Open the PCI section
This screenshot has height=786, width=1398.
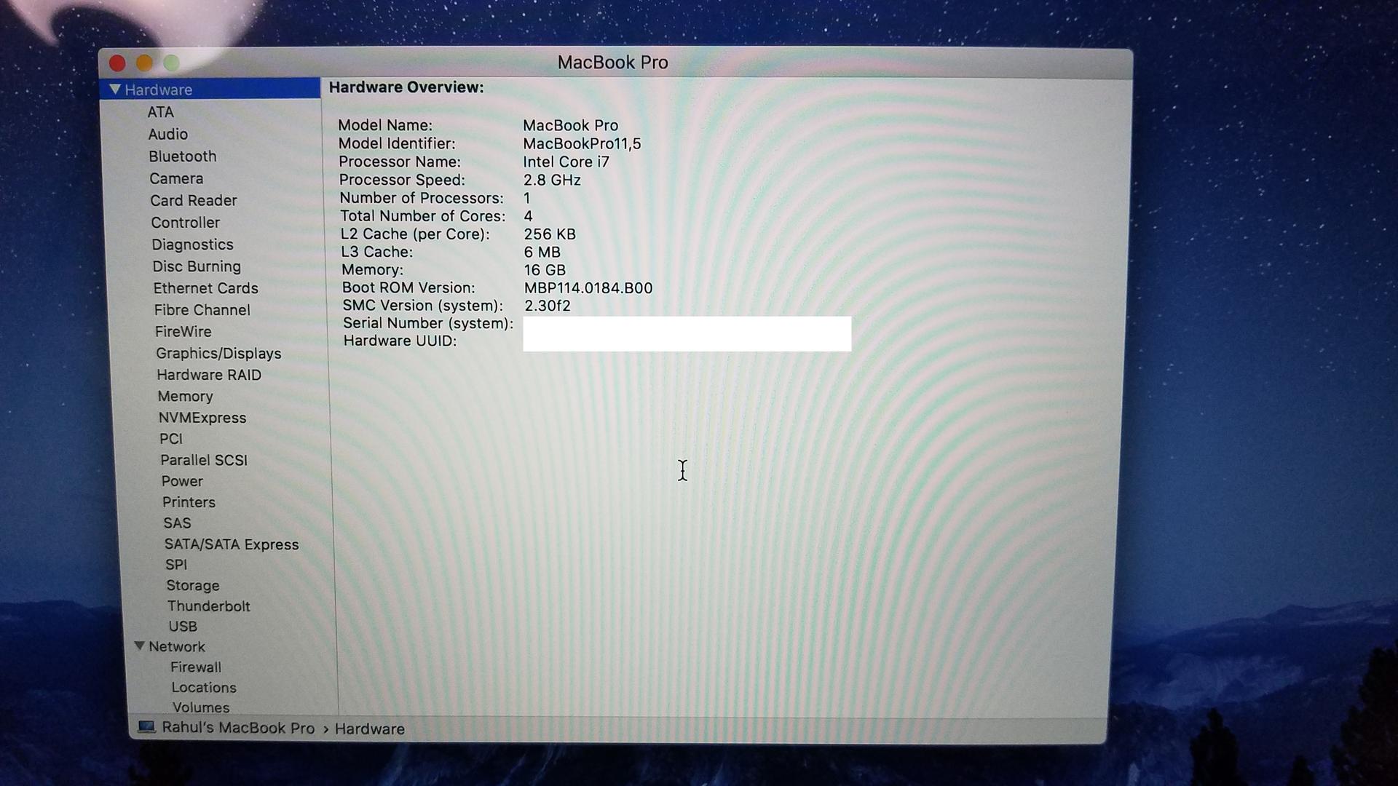(170, 439)
